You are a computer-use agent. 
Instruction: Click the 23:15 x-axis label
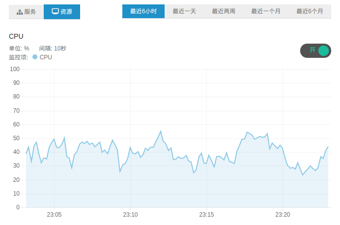point(206,215)
